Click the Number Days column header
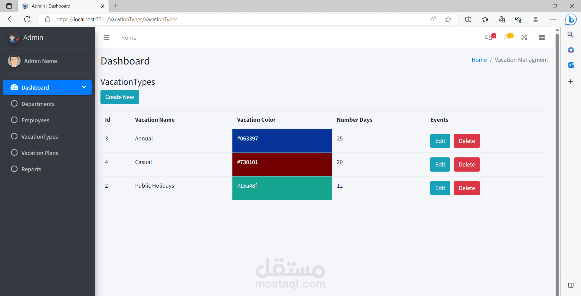Viewport: 581px width, 296px height. [x=354, y=120]
